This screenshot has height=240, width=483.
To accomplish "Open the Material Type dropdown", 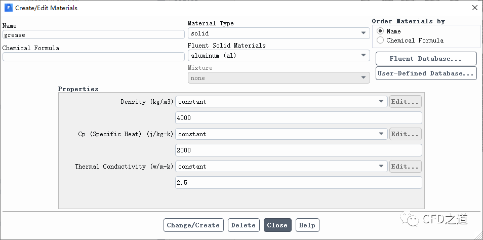I will point(278,33).
